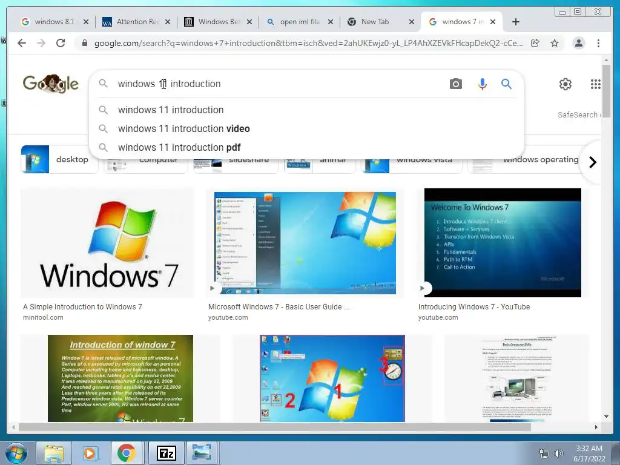
Task: Click the Google doodle logo
Action: (x=51, y=84)
